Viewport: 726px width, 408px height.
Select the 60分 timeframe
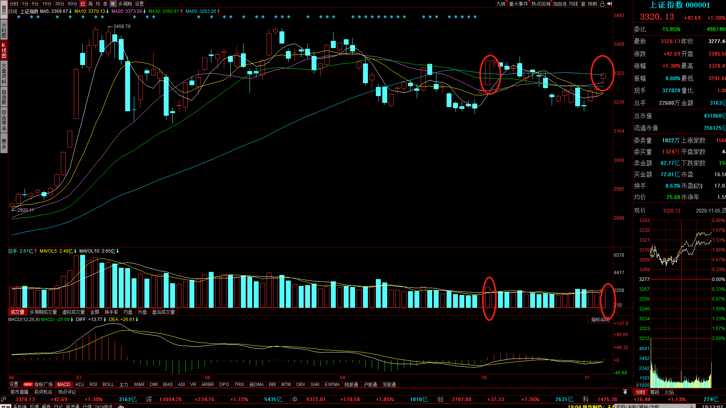[x=72, y=4]
